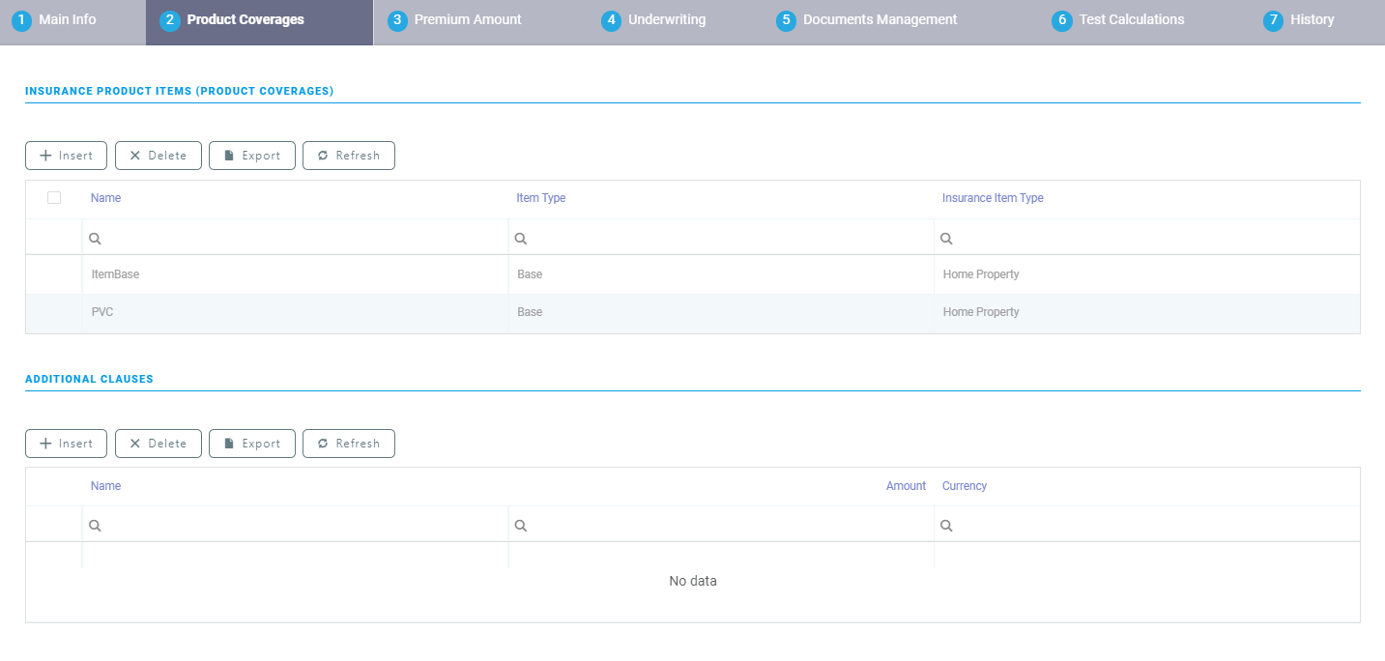
Task: Switch to the Premium Amount tab
Action: (x=467, y=20)
